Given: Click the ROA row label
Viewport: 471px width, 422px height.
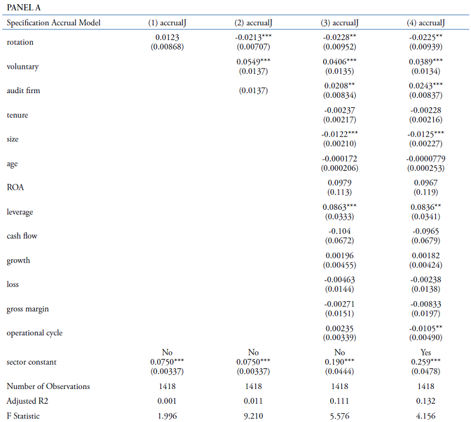Looking at the screenshot, I should tap(15, 187).
